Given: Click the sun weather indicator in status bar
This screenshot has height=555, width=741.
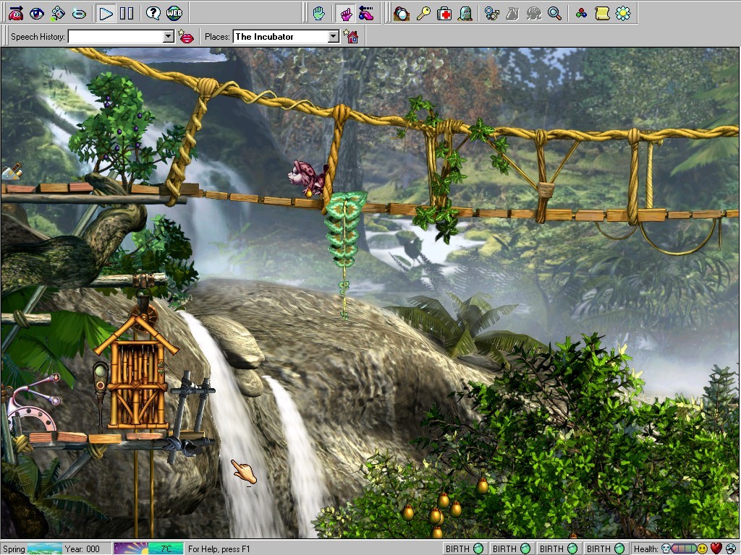Looking at the screenshot, I should pyautogui.click(x=132, y=548).
